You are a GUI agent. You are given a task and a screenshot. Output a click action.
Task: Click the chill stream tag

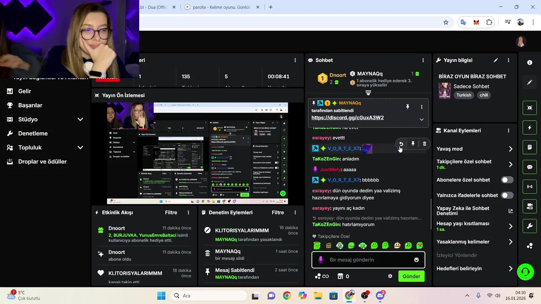point(484,95)
